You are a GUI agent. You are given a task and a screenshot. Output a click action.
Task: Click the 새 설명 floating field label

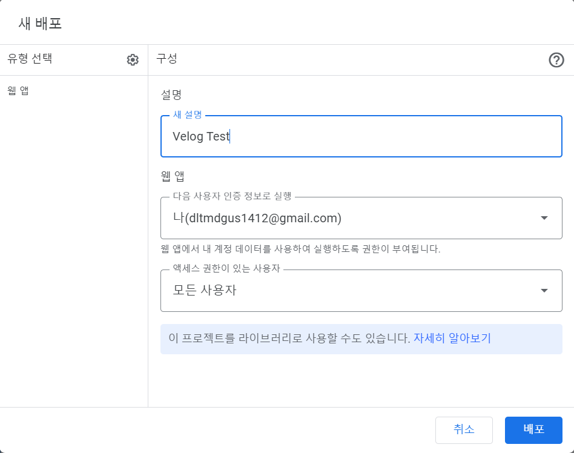(x=188, y=114)
